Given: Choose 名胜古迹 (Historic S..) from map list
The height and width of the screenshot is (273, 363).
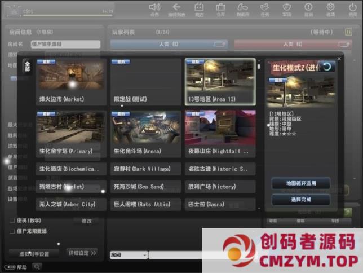Looking at the screenshot, I should (x=220, y=169).
